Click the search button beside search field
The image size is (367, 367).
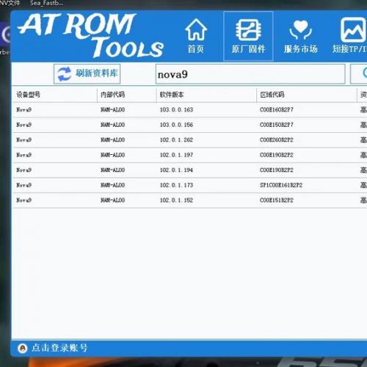coord(359,73)
